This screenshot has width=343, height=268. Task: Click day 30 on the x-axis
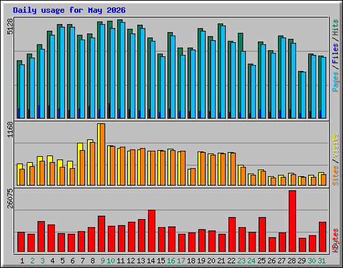pos(312,261)
